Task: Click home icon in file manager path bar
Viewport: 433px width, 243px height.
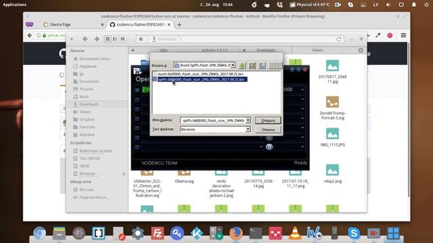Action: coord(141,39)
